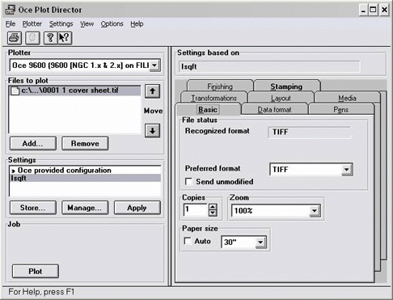Screen dimensions: 393x300
Task: Click the Copies number input field
Action: [x=196, y=210]
